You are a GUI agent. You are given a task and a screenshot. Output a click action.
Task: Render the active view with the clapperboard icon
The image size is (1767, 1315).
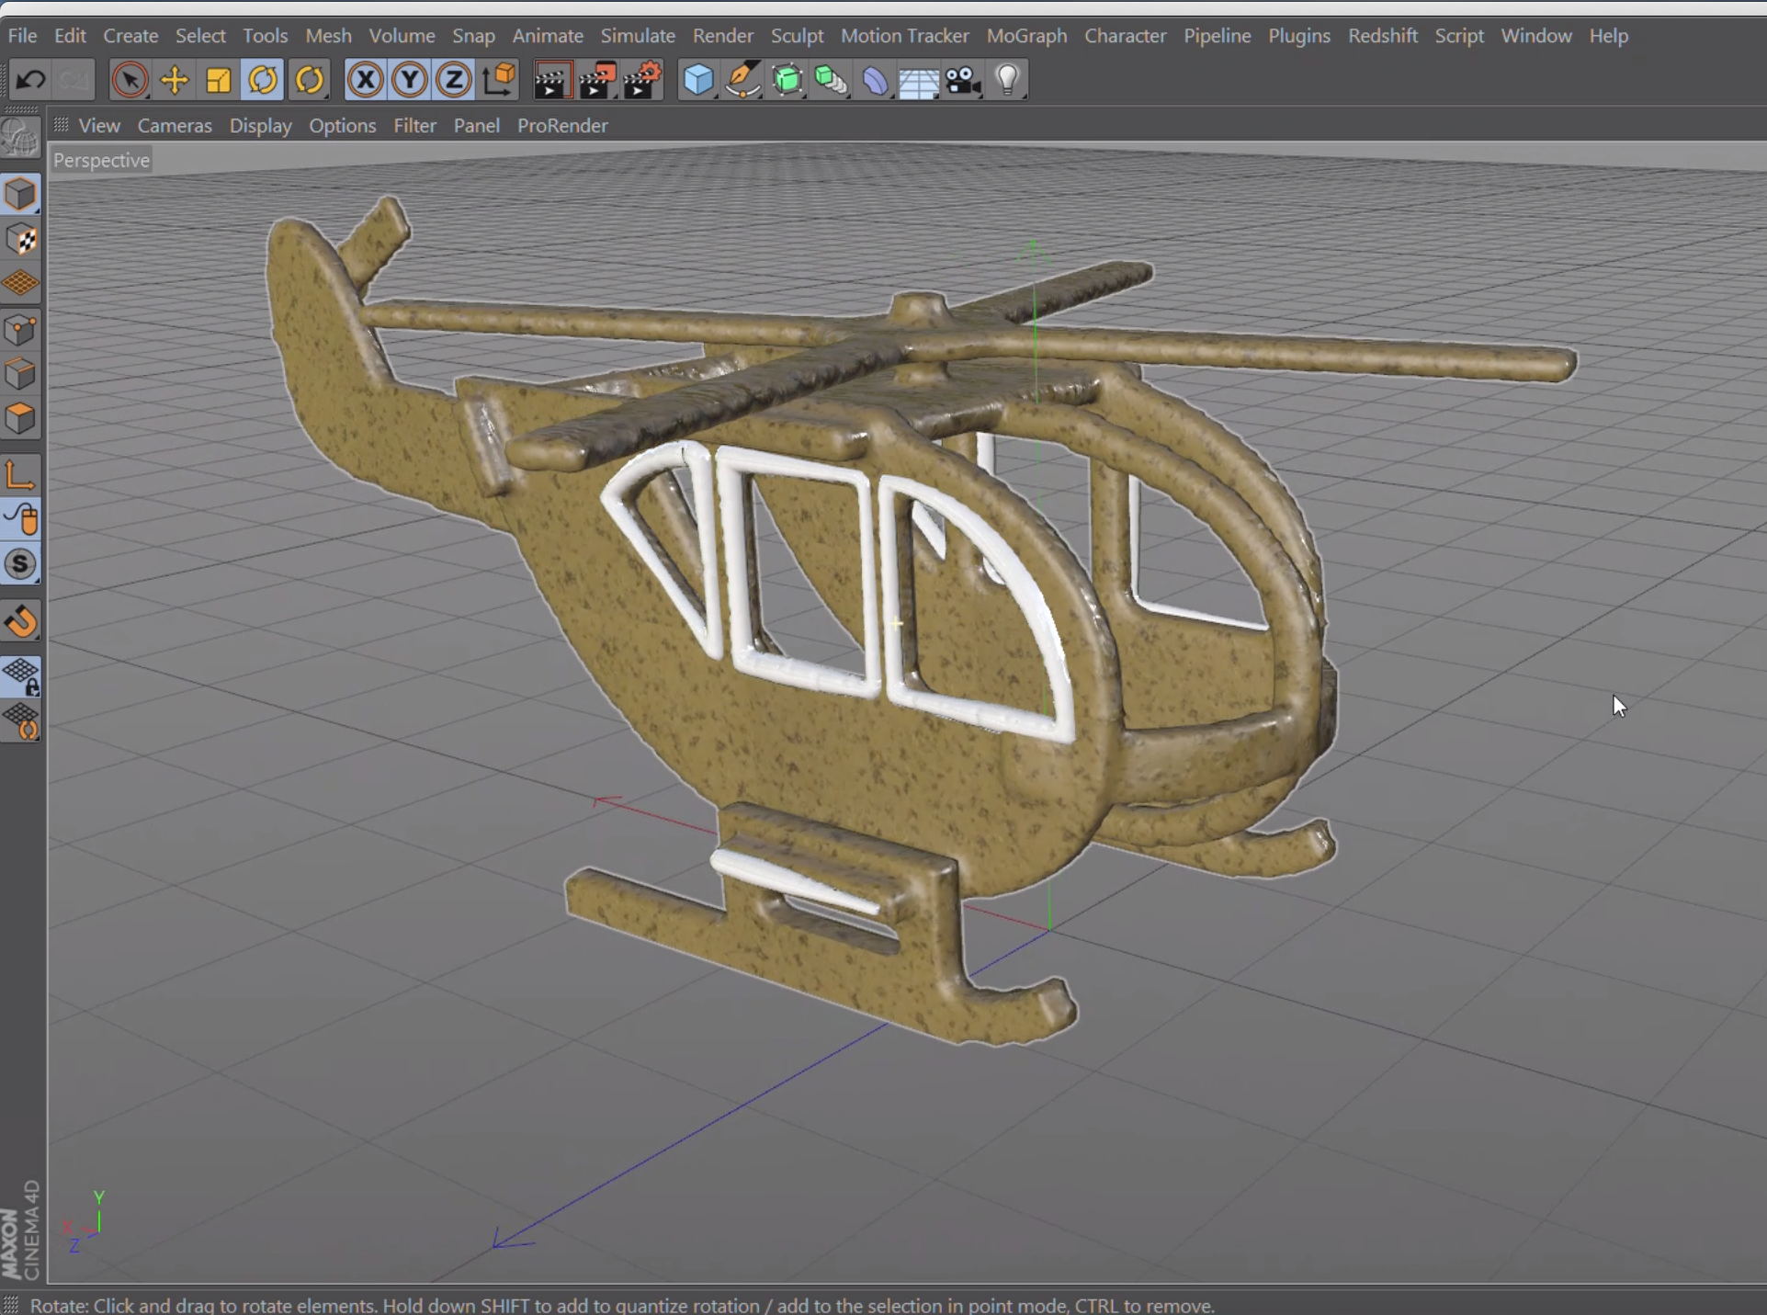(x=552, y=80)
